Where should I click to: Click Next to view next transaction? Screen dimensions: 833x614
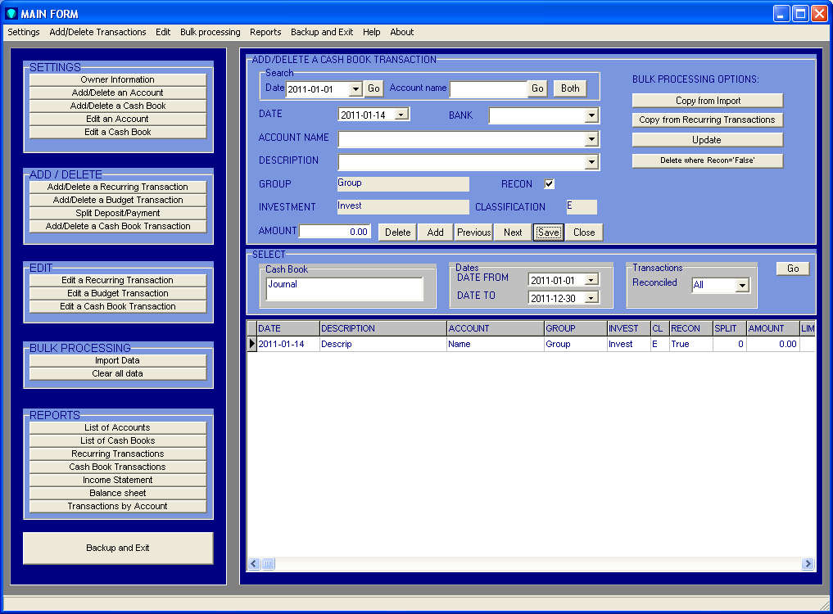point(512,232)
